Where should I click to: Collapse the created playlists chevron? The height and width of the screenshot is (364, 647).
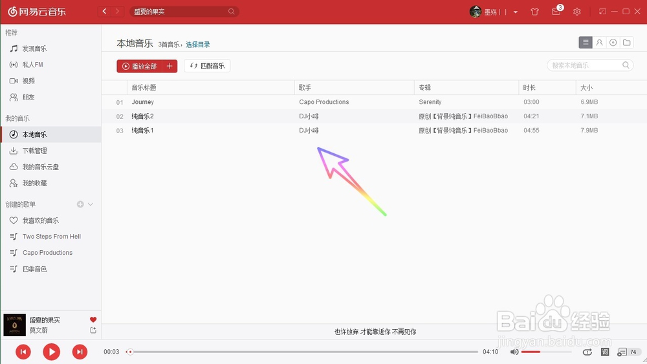click(x=91, y=204)
